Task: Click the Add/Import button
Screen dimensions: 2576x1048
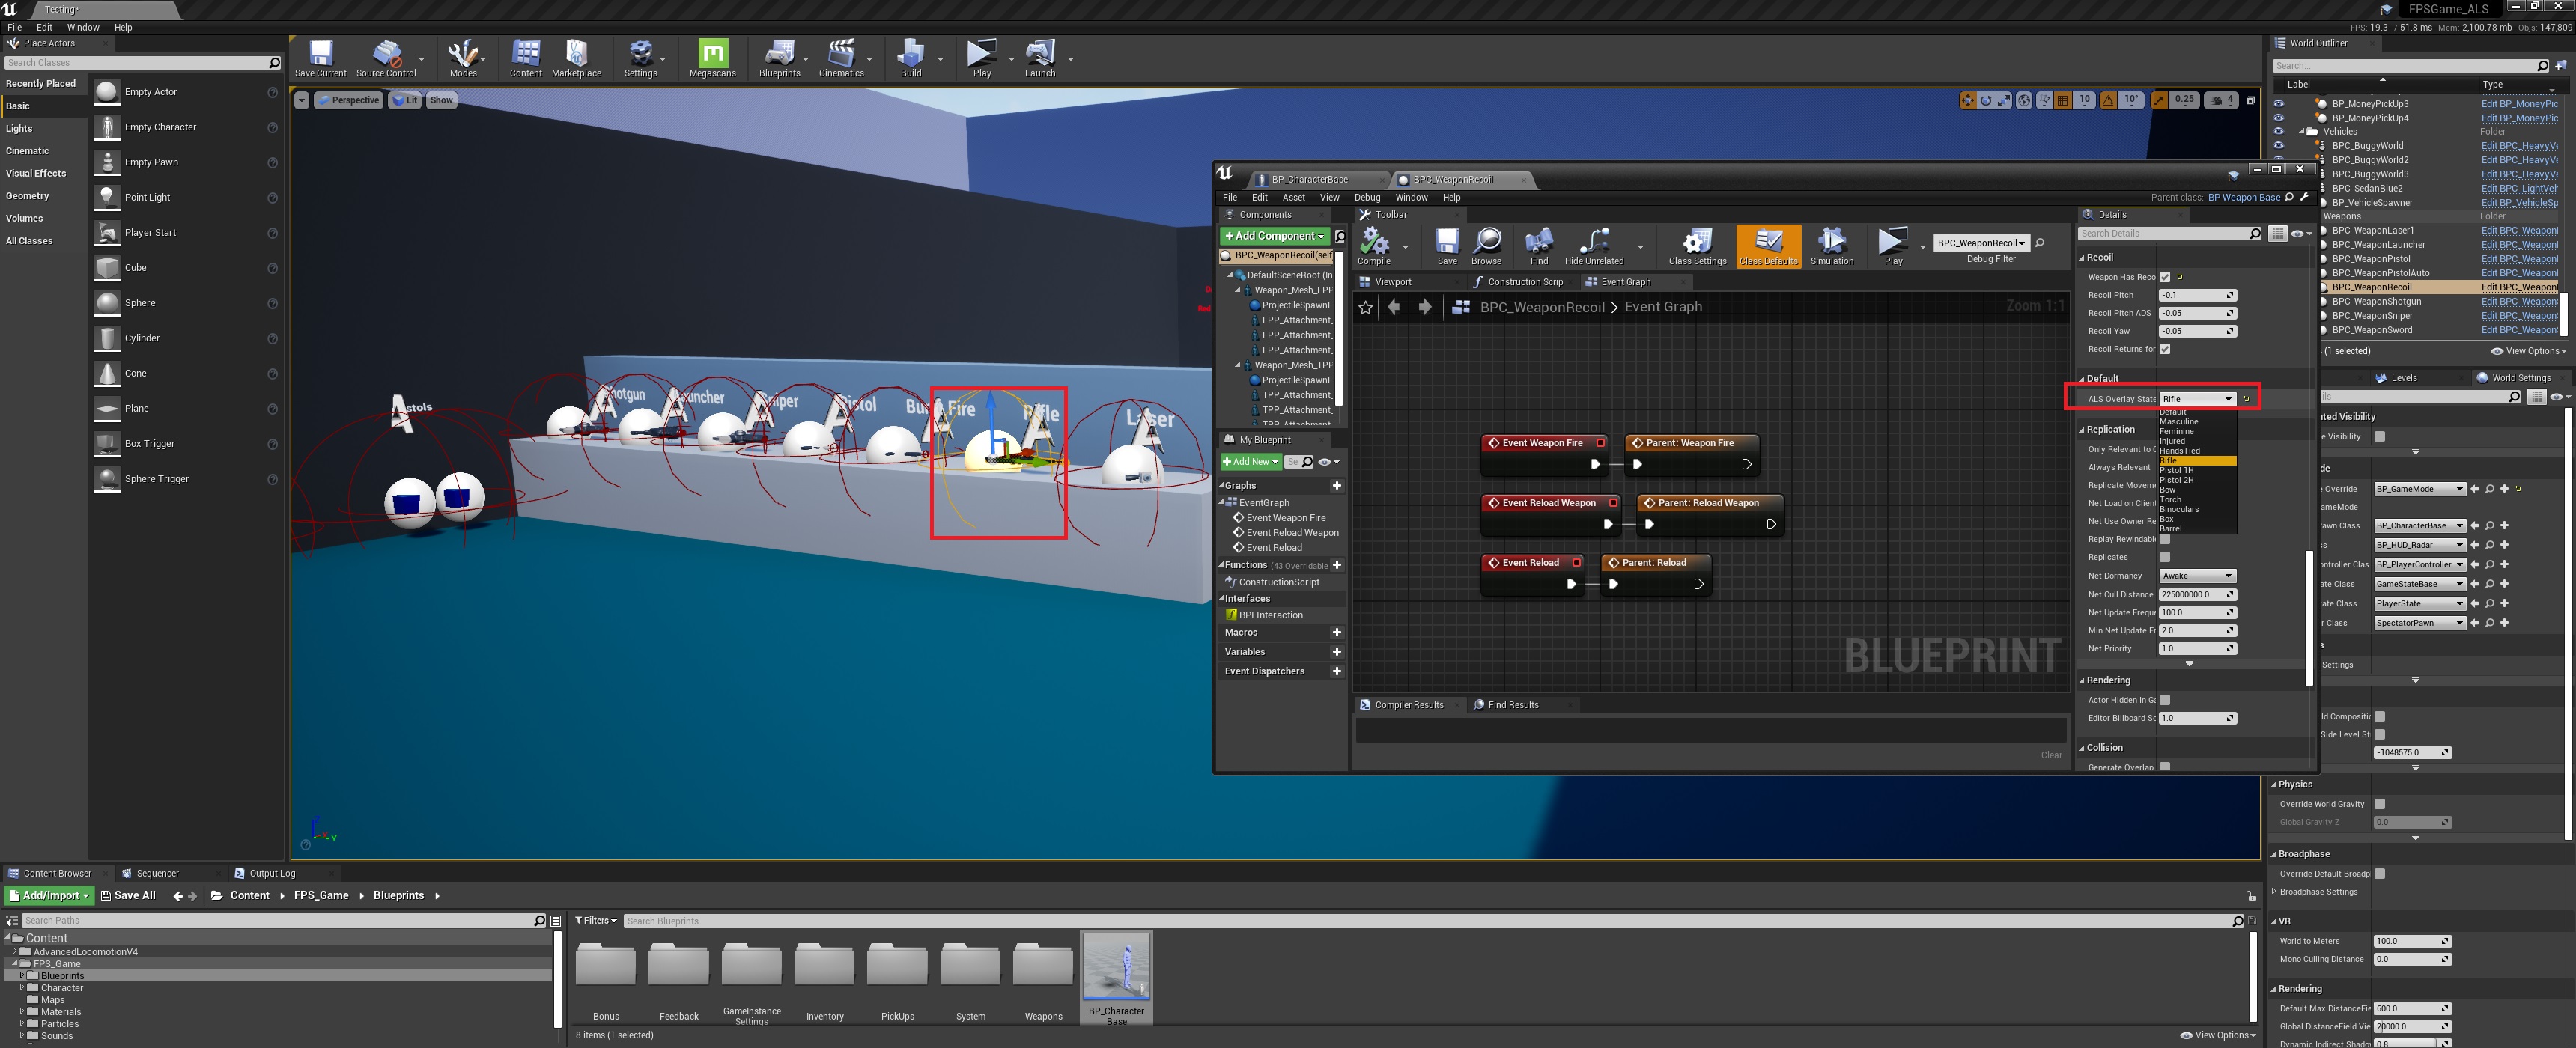Action: (49, 895)
